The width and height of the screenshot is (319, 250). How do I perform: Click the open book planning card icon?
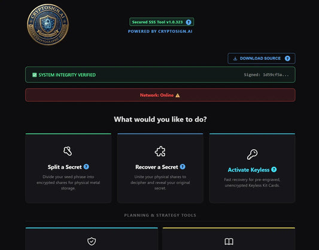click(229, 242)
